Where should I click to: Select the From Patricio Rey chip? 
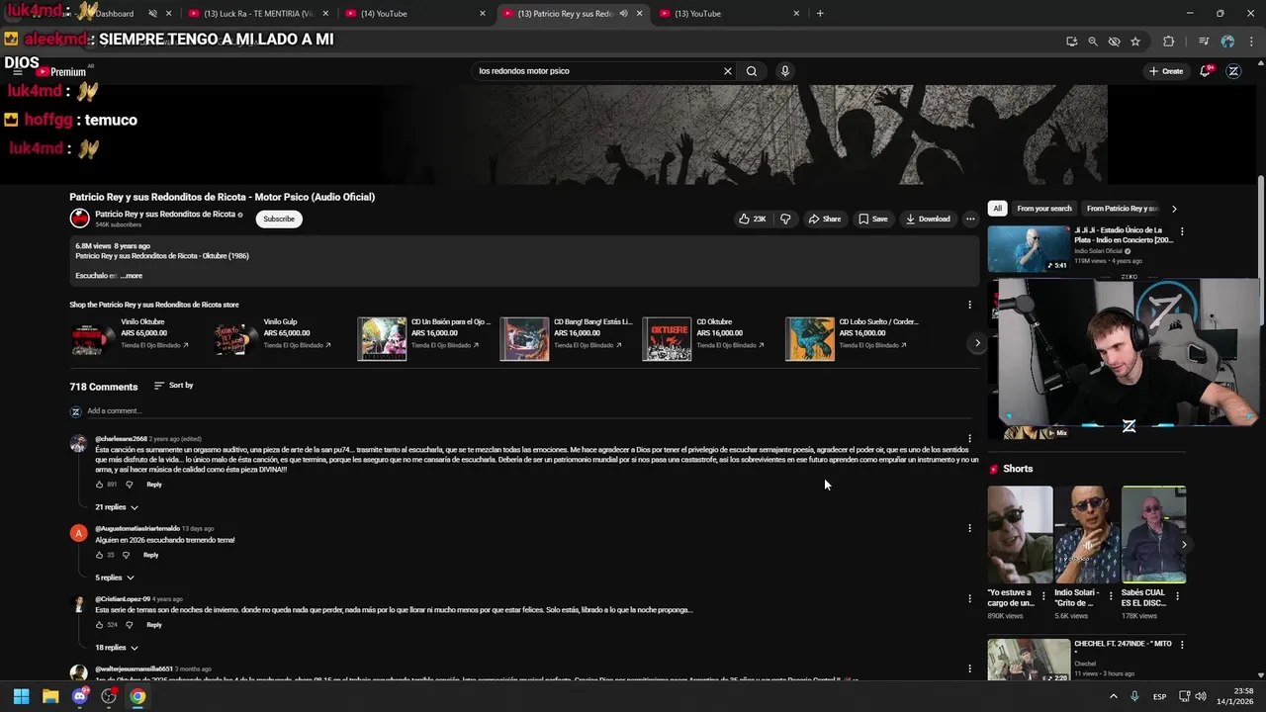[x=1121, y=209]
